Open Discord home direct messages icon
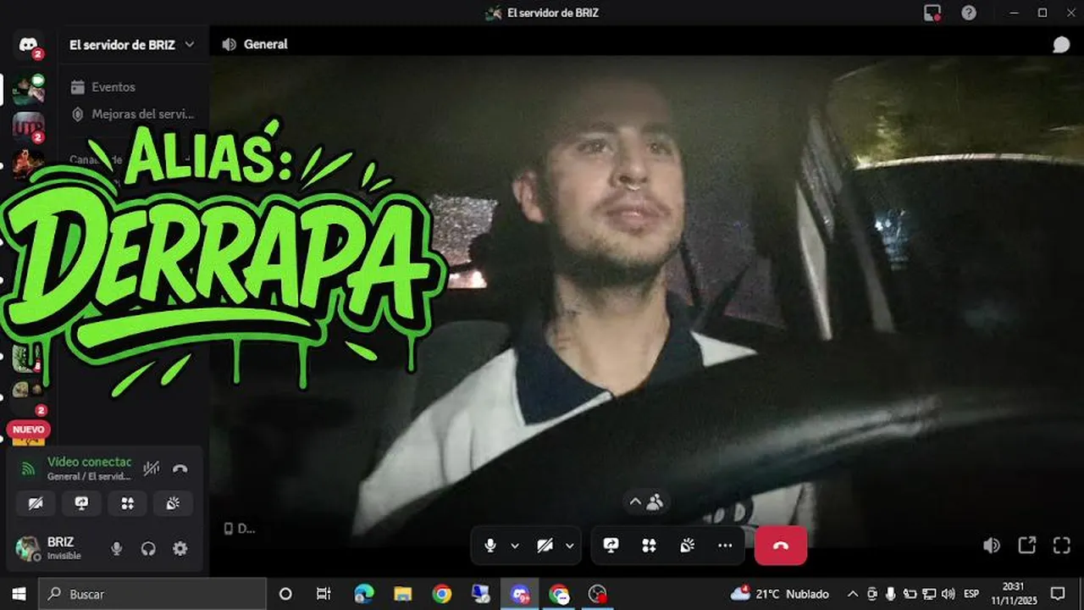Viewport: 1084px width, 610px height. pyautogui.click(x=28, y=44)
